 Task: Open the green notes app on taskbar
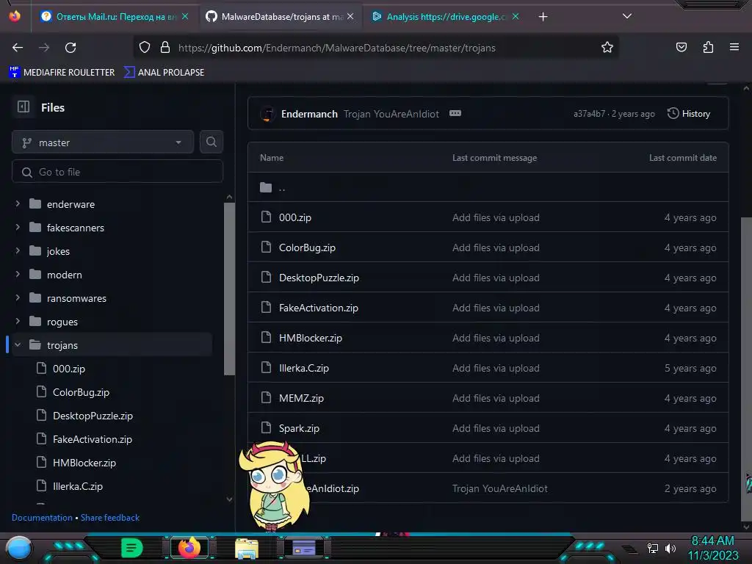click(131, 548)
